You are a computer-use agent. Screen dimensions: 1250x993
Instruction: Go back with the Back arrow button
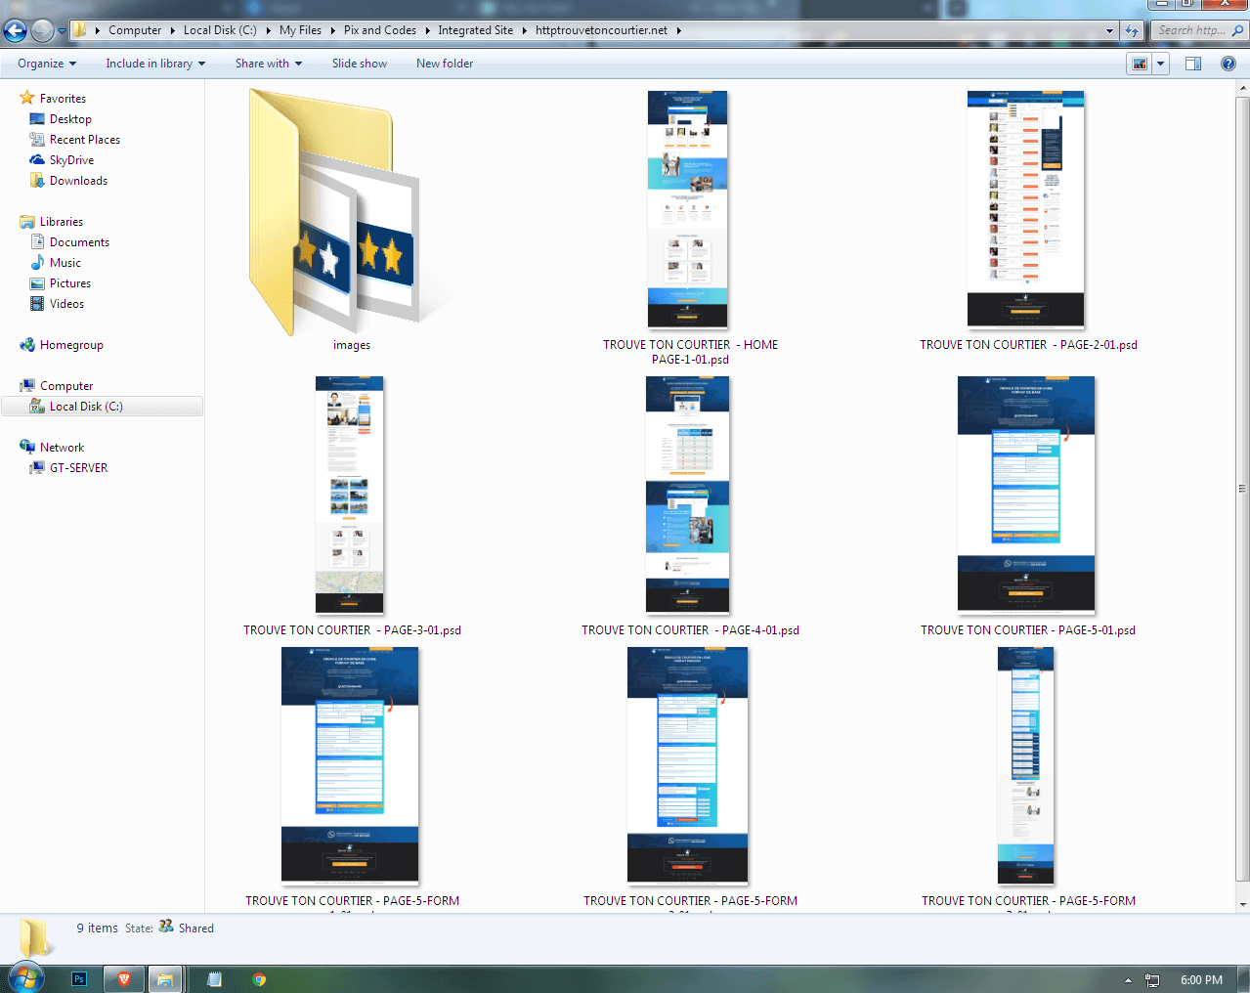(x=15, y=31)
